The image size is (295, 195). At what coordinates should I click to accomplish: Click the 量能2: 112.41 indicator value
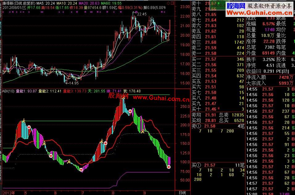50,91
